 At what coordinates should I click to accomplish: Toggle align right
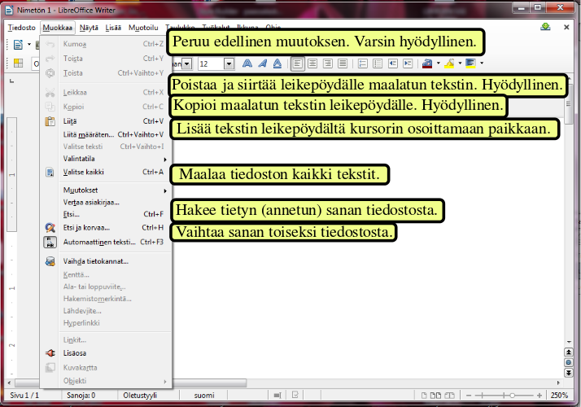(328, 63)
